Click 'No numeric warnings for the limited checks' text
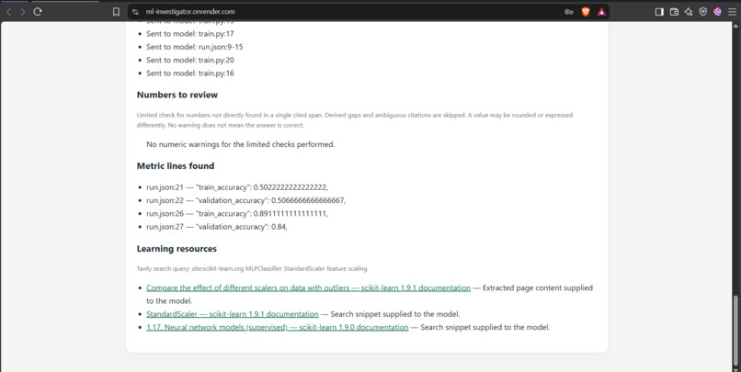The image size is (741, 372). pos(241,144)
